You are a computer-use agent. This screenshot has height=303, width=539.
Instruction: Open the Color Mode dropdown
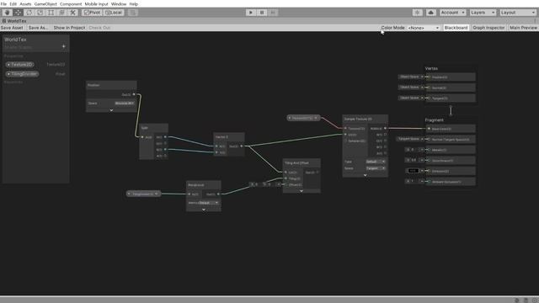coord(423,28)
